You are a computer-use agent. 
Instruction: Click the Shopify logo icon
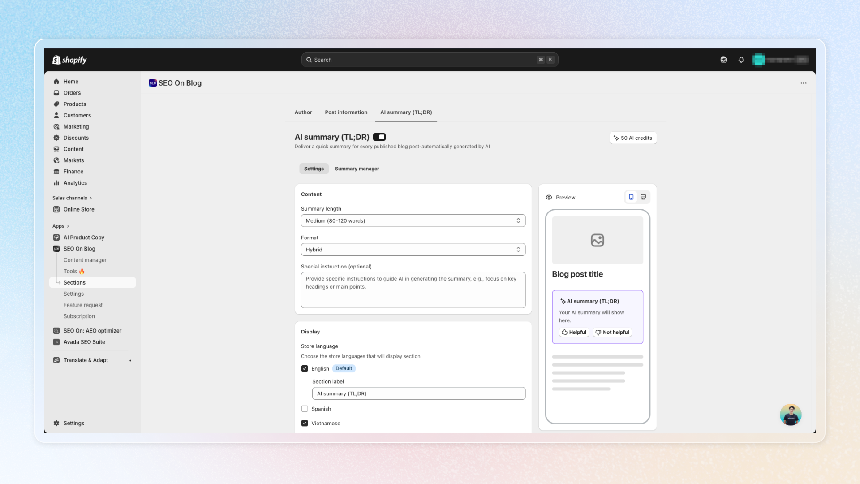56,60
